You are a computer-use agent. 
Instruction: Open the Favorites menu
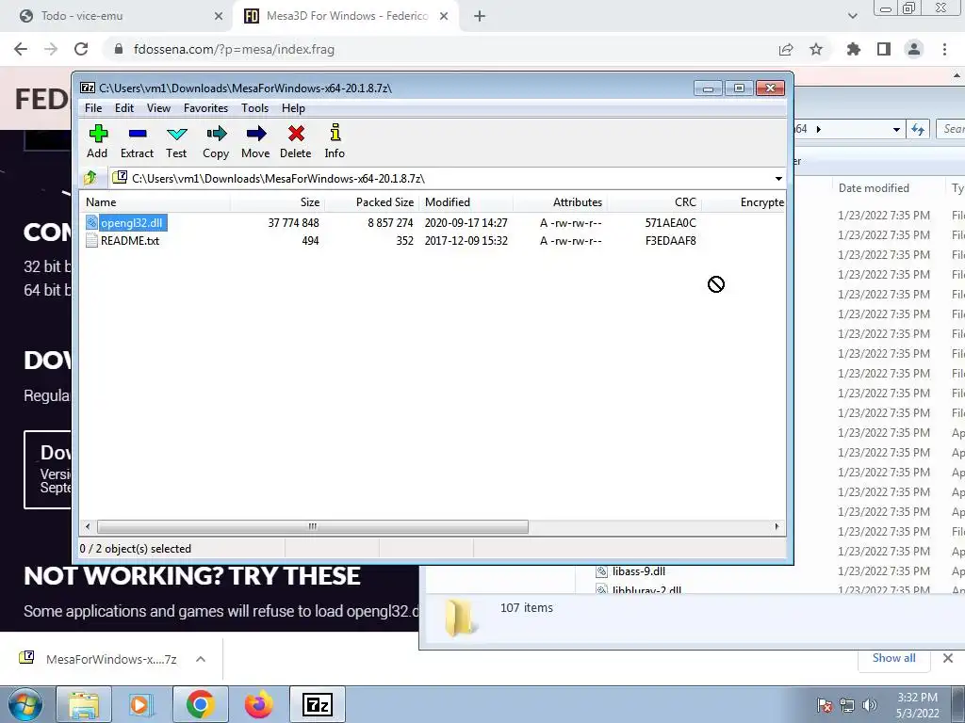click(206, 108)
